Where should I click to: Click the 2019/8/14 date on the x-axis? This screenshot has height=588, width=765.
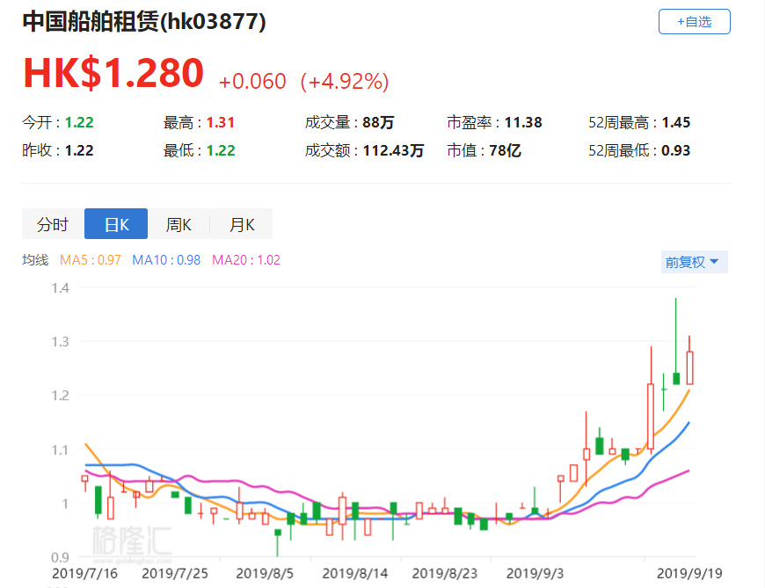click(x=355, y=573)
